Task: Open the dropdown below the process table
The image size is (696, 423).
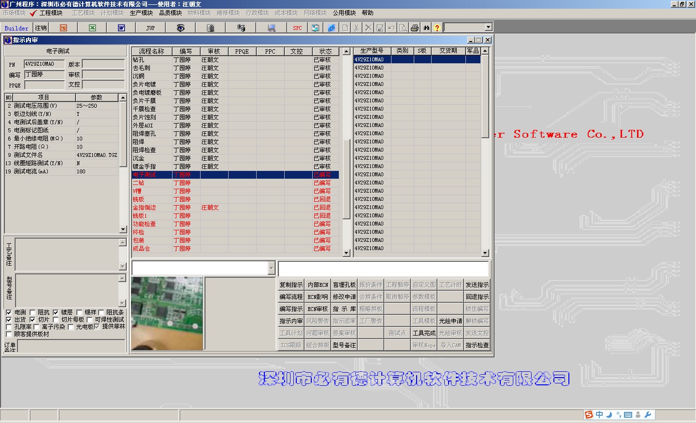Action: 271,268
